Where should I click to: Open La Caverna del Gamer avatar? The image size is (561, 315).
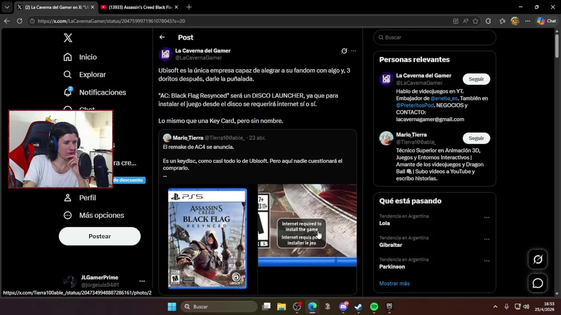165,54
